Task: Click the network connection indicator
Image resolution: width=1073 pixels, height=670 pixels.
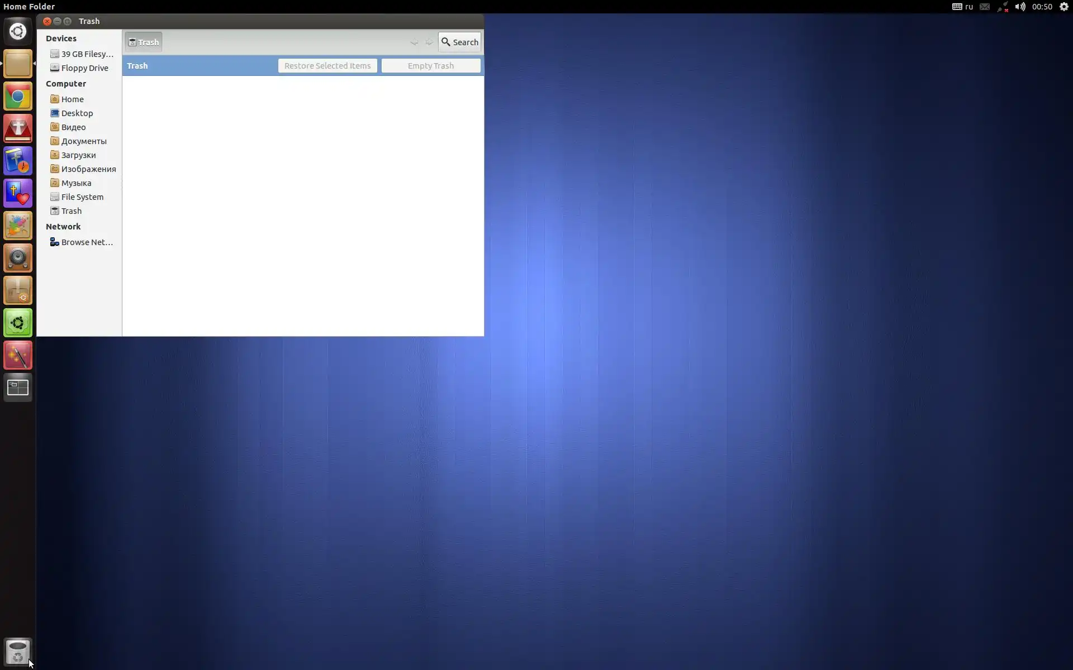Action: (x=1003, y=7)
